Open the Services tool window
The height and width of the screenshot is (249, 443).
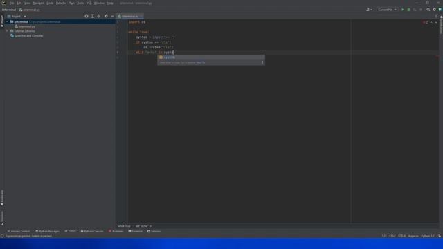[x=154, y=231]
